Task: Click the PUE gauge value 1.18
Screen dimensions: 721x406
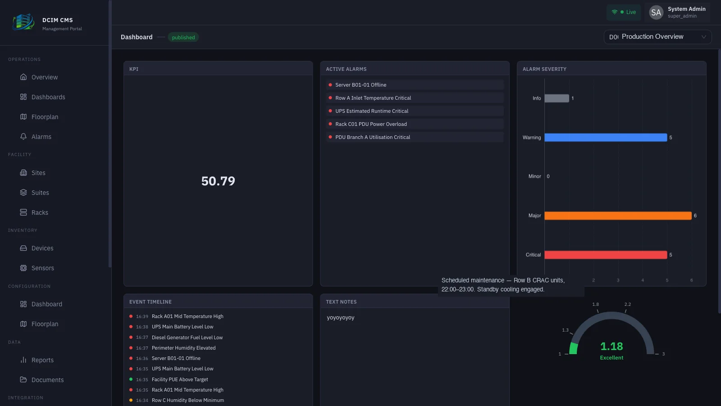Action: (611, 346)
